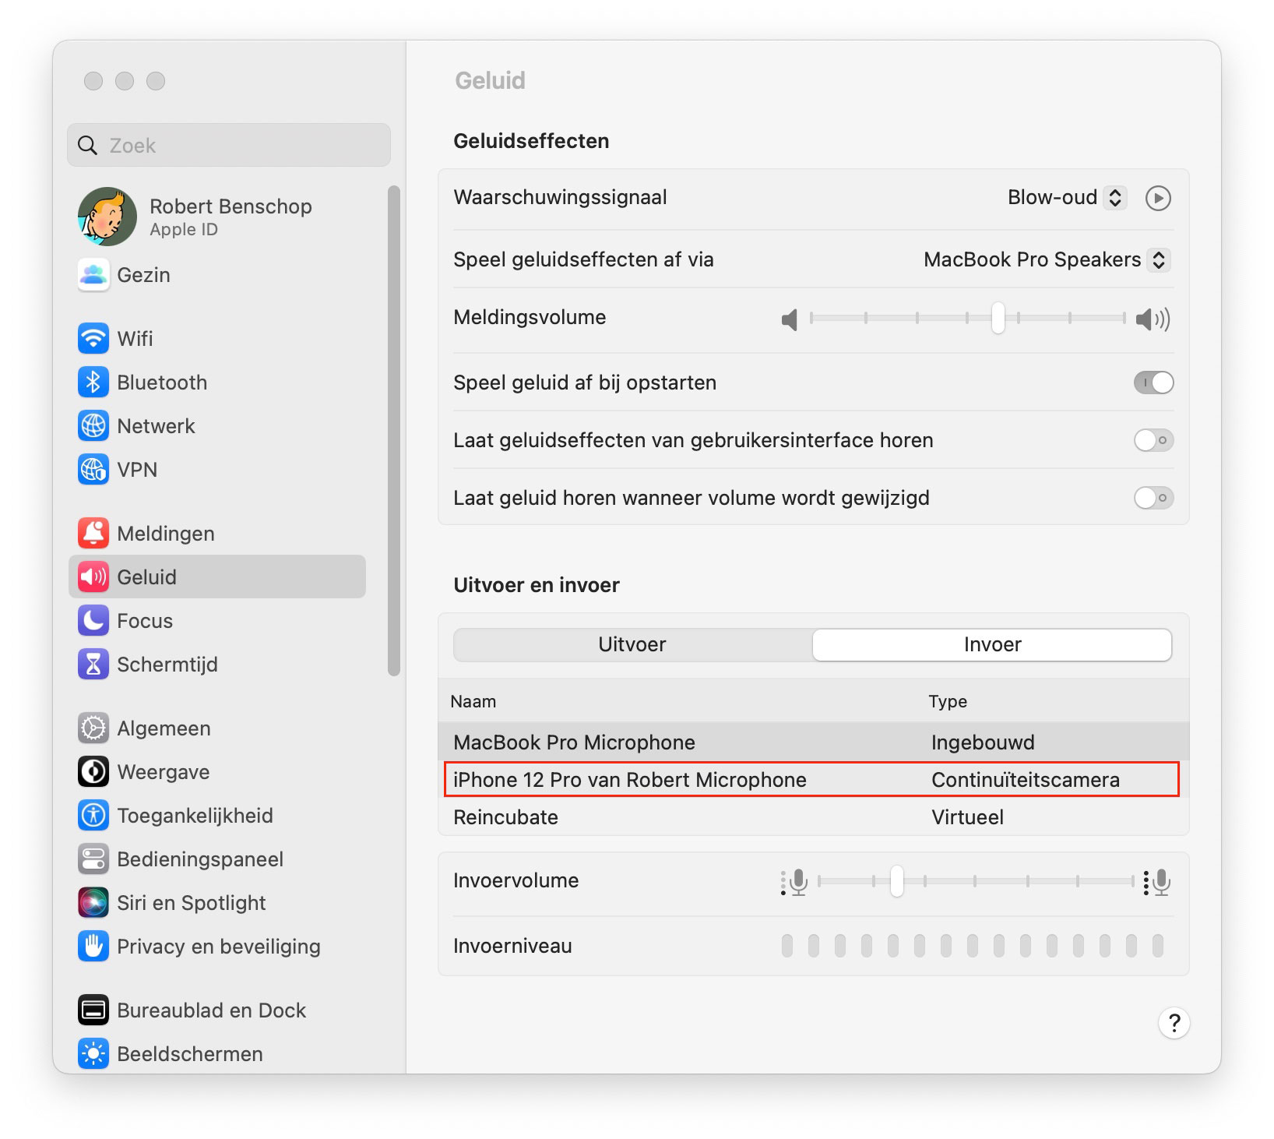Click the loud microphone icon beside Invoervolume
The height and width of the screenshot is (1139, 1274).
click(1157, 882)
